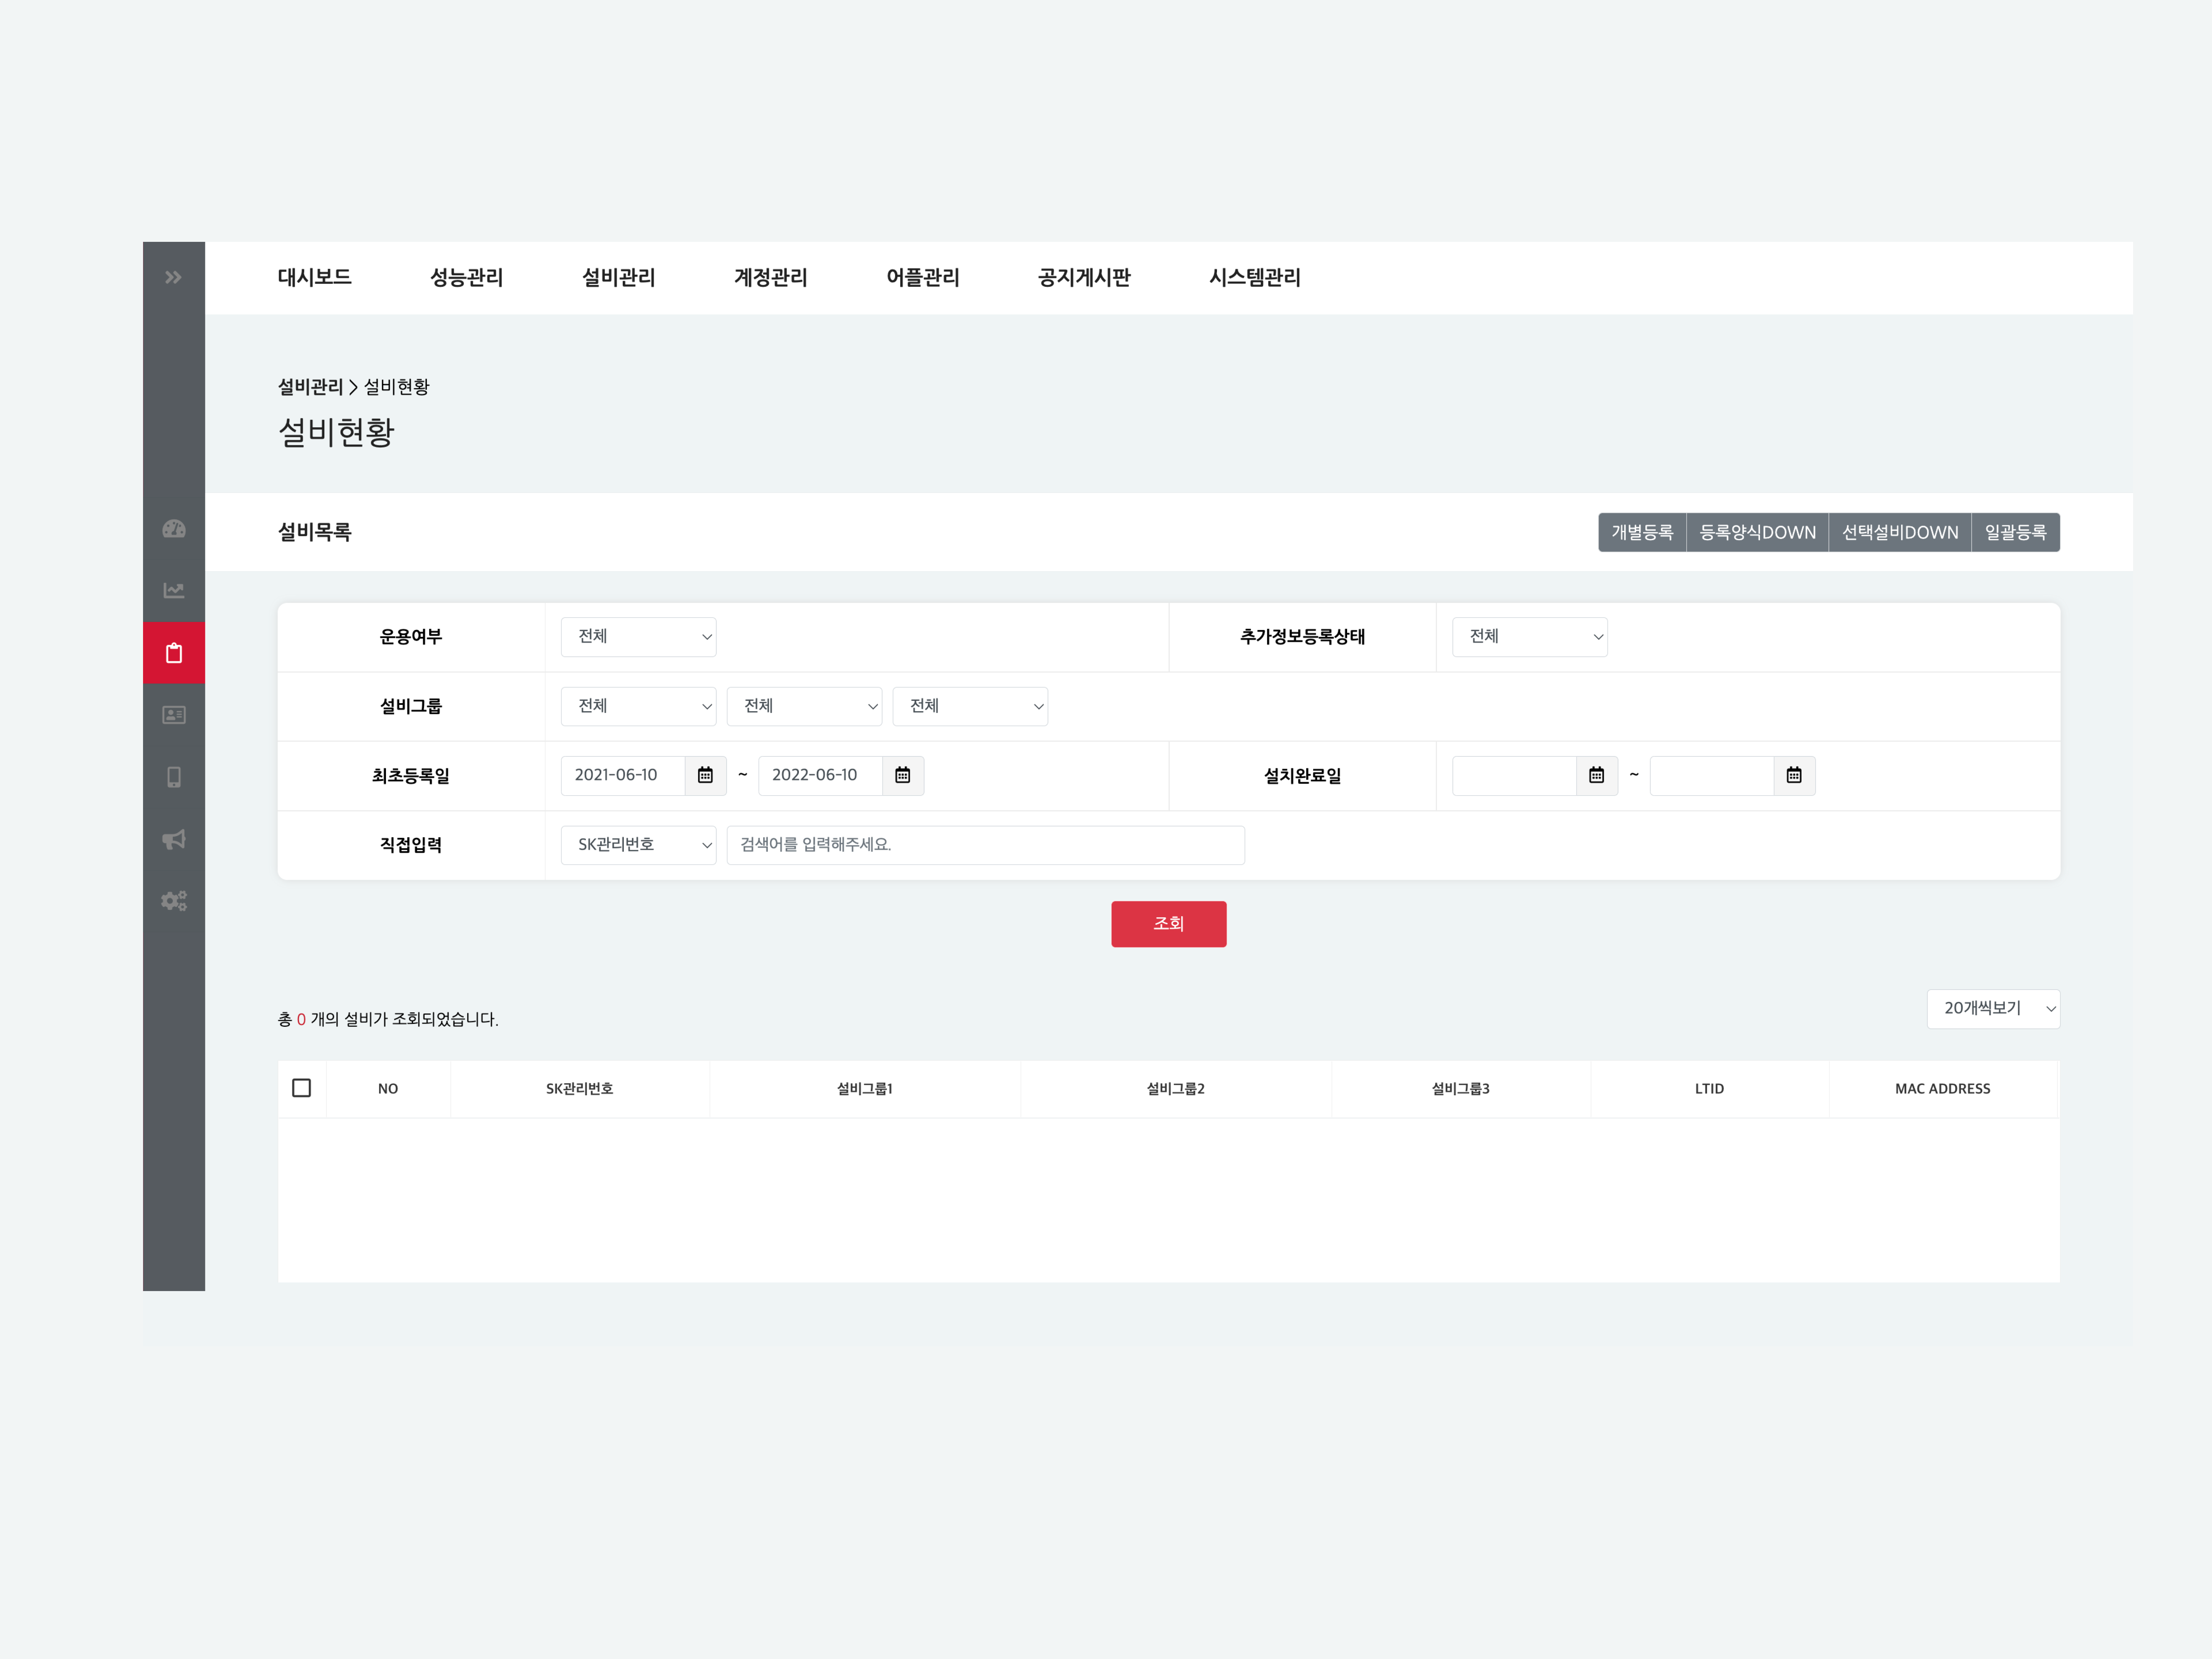Click the LTID column header
2212x1659 pixels.
(x=1709, y=1089)
